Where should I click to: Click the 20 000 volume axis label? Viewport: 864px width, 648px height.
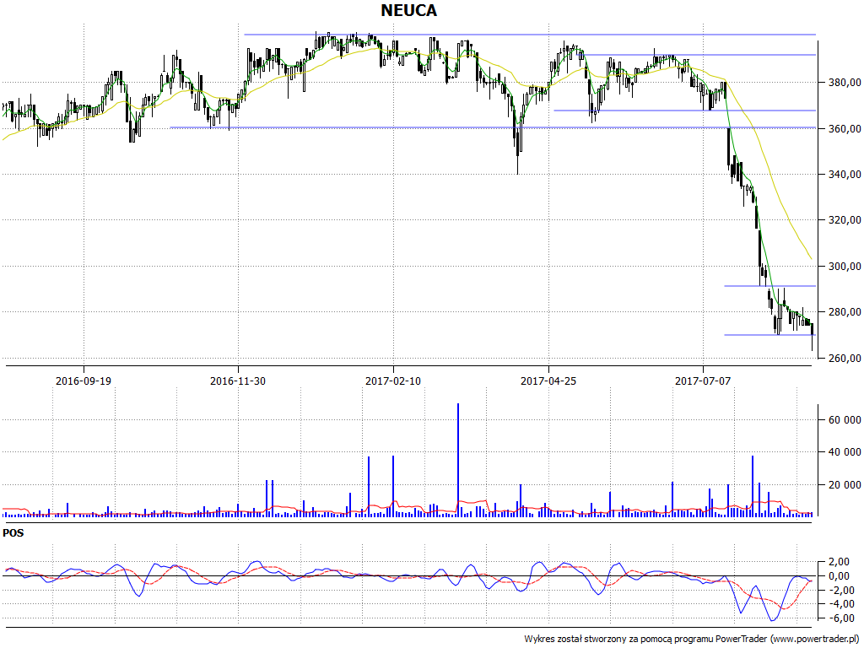coord(844,485)
